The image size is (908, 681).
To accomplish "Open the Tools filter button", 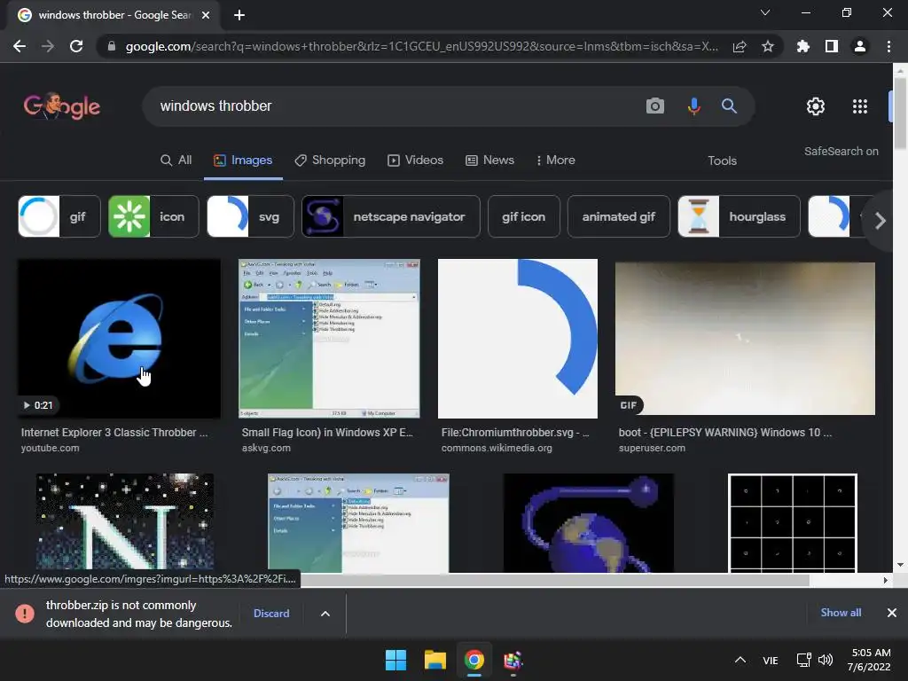I will click(722, 161).
